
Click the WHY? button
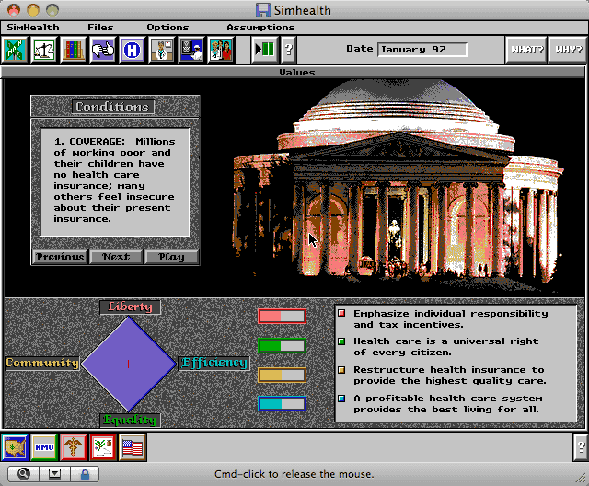click(568, 50)
